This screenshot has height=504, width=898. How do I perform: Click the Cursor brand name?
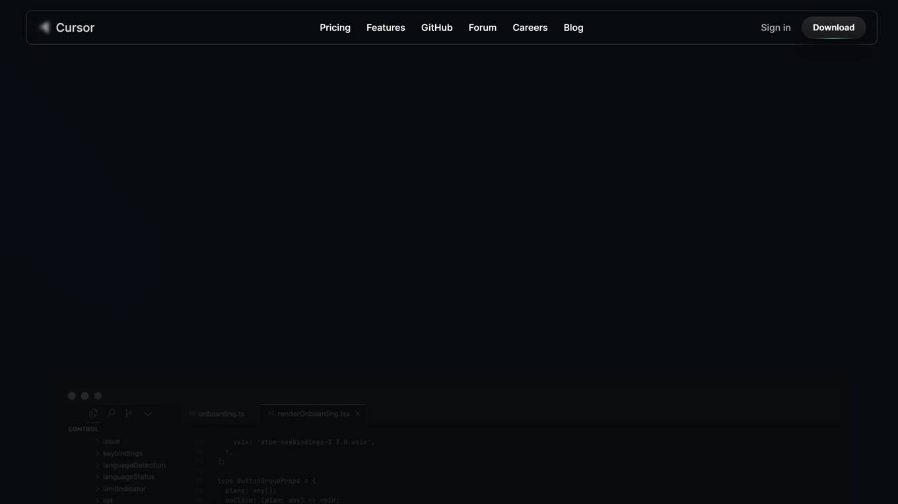[75, 28]
